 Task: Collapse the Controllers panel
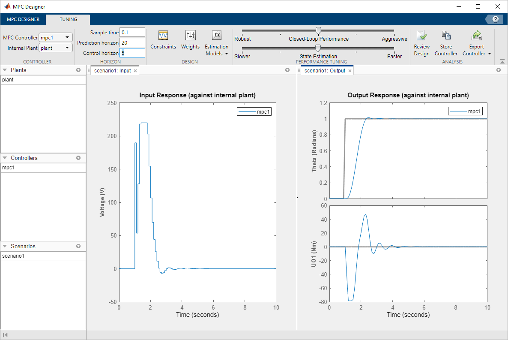click(5, 158)
